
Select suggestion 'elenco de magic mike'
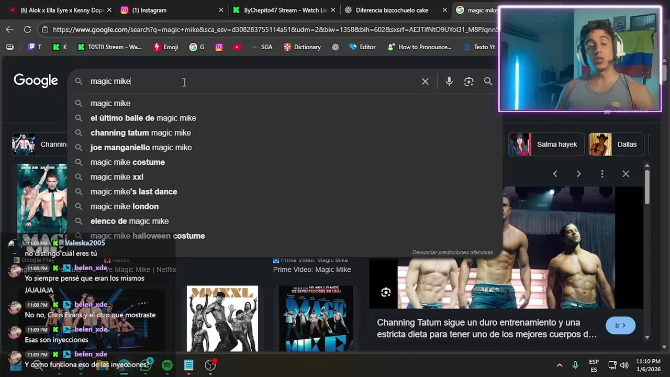(285, 220)
